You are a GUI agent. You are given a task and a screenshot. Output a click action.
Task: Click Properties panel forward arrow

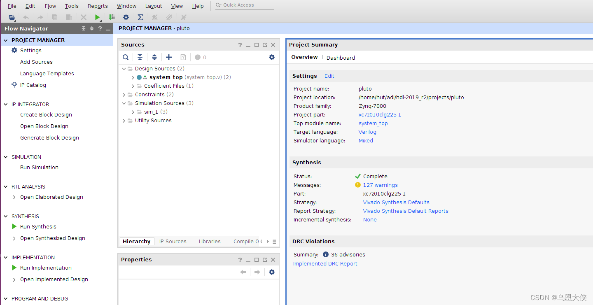257,272
